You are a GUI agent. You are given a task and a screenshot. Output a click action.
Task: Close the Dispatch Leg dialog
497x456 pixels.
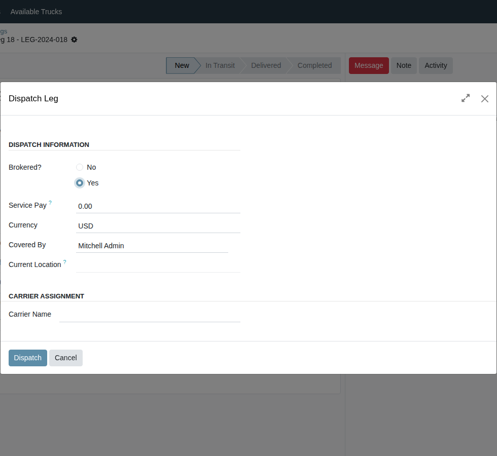[x=485, y=99]
